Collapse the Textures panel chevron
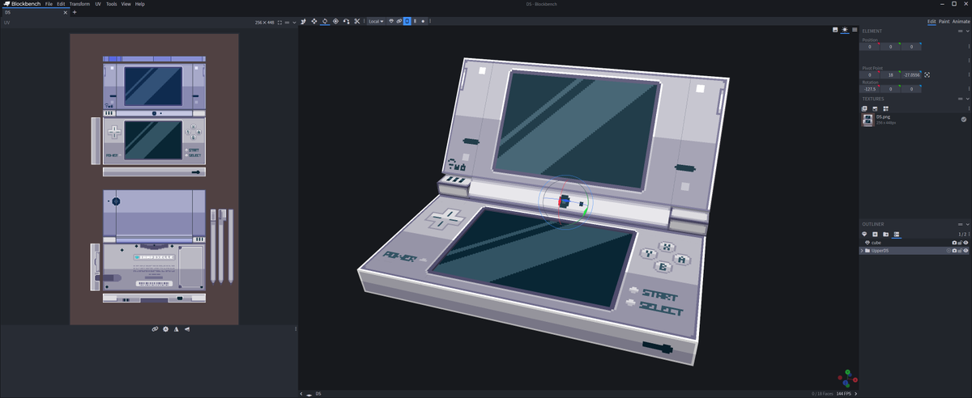The image size is (972, 398). click(967, 99)
